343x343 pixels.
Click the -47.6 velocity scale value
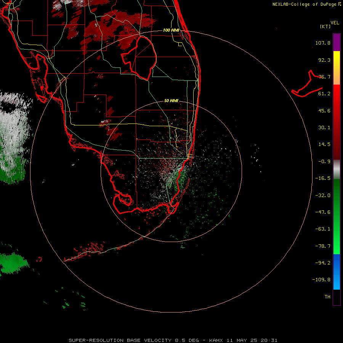pyautogui.click(x=323, y=212)
